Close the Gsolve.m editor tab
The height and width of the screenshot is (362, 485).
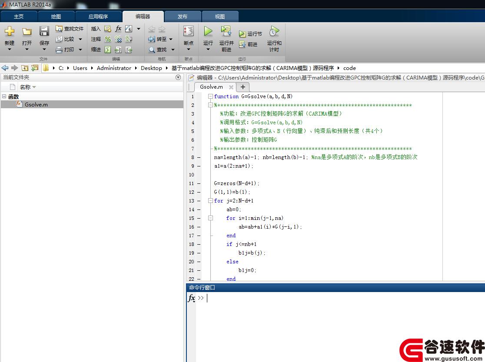231,87
